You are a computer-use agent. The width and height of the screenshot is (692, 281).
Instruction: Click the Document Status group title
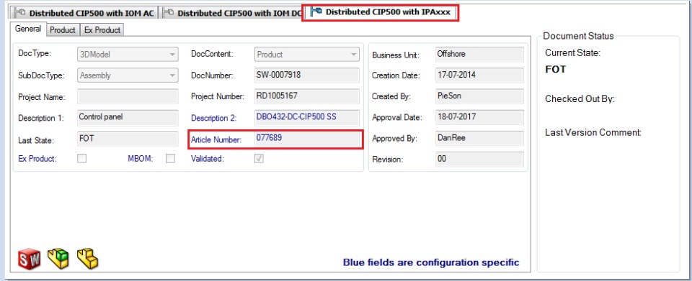578,36
